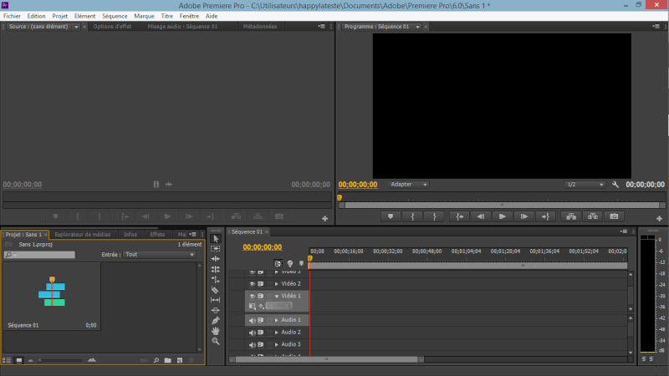Export frame with camera icon
Screen dimensions: 669x376
(614, 216)
